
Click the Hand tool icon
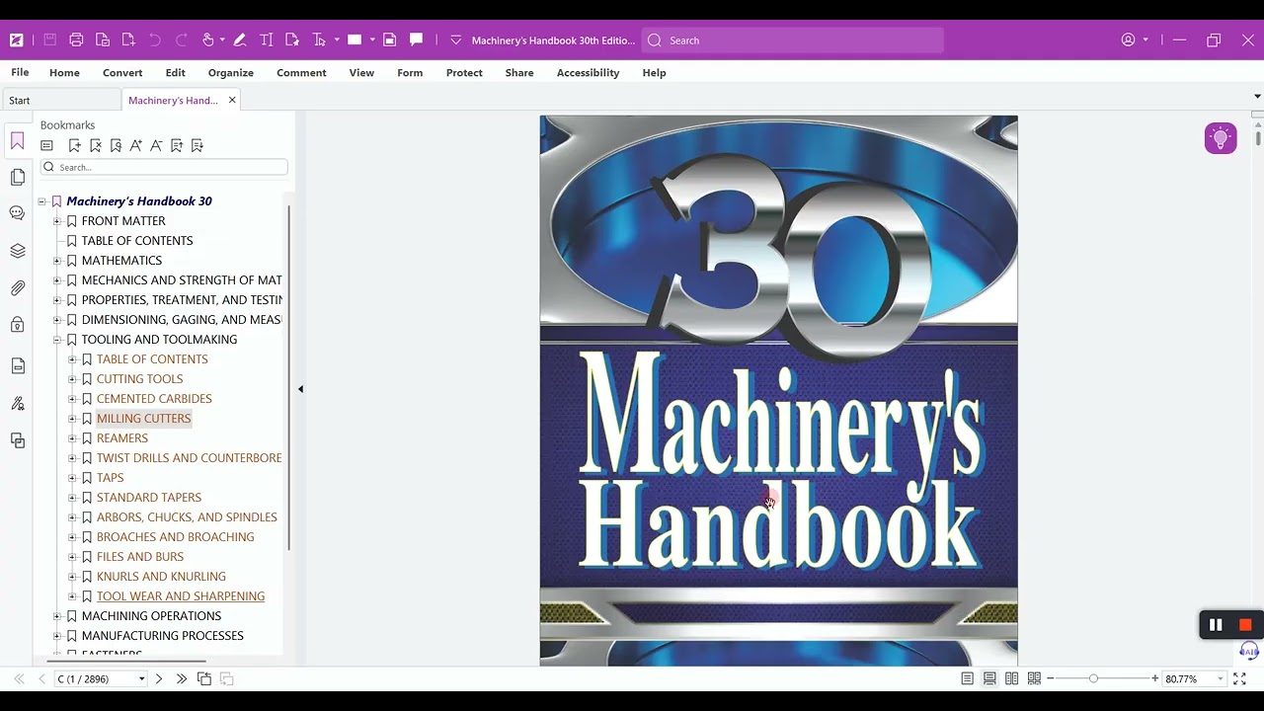point(207,40)
